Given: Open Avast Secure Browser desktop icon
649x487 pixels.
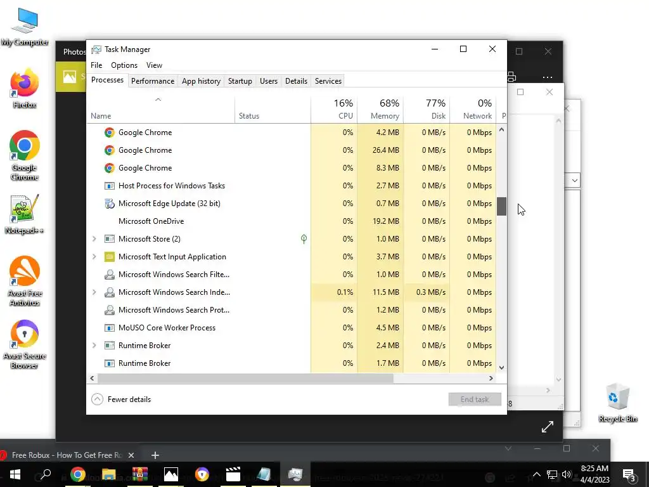Looking at the screenshot, I should point(25,344).
